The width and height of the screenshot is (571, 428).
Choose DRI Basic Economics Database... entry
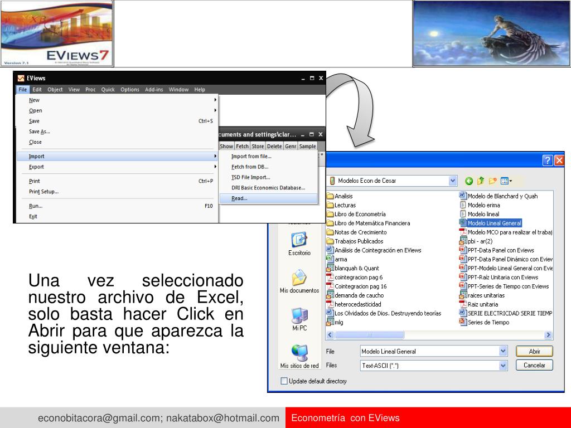[x=268, y=188]
